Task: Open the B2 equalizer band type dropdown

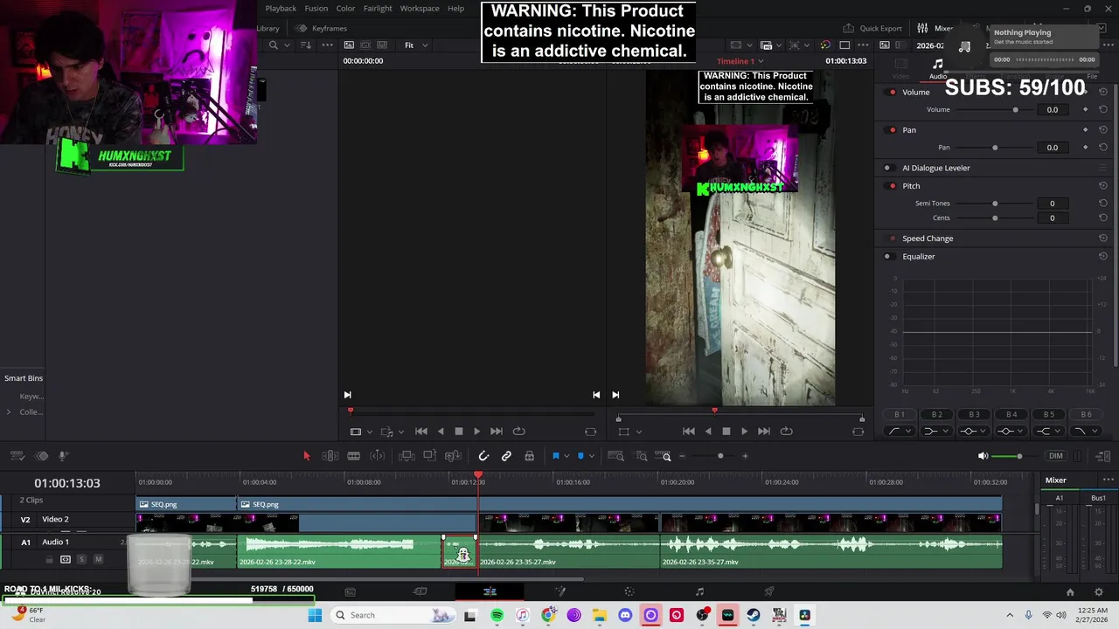Action: [937, 431]
